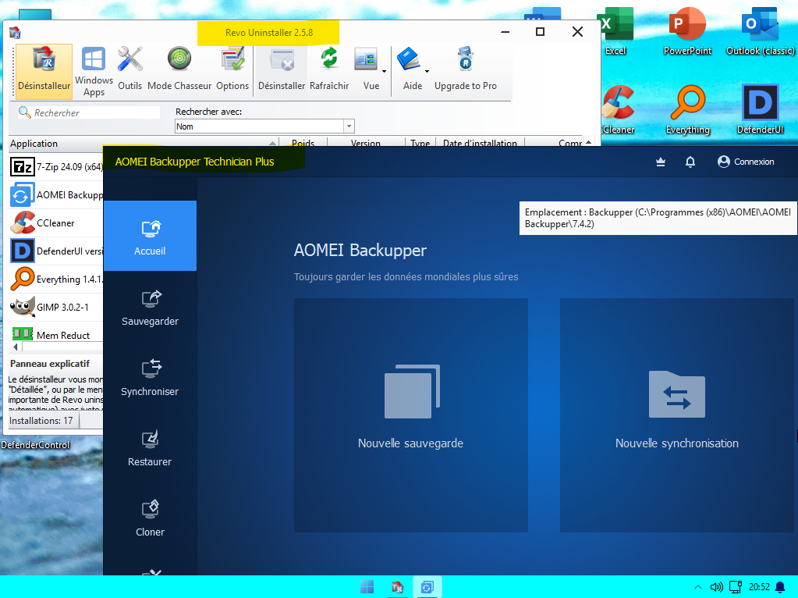This screenshot has height=598, width=798.
Task: Open Outlook (classic) desktop shortcut
Action: tap(761, 31)
